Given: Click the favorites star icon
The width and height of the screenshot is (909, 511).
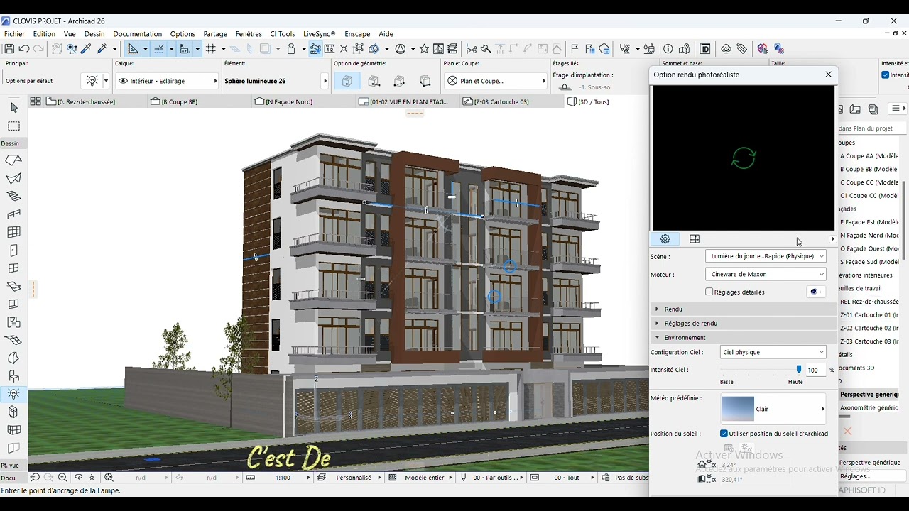Looking at the screenshot, I should pyautogui.click(x=424, y=49).
